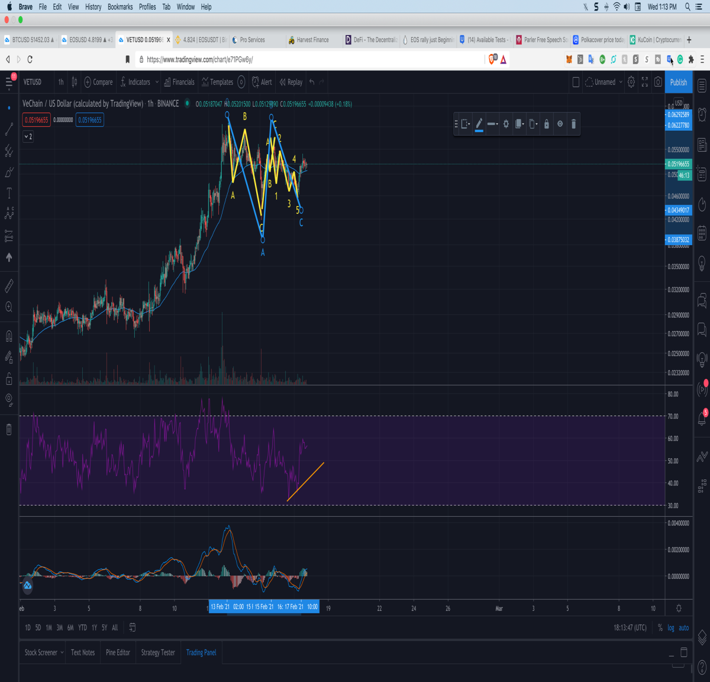
Task: Open the Pine Editor tab
Action: (x=118, y=652)
